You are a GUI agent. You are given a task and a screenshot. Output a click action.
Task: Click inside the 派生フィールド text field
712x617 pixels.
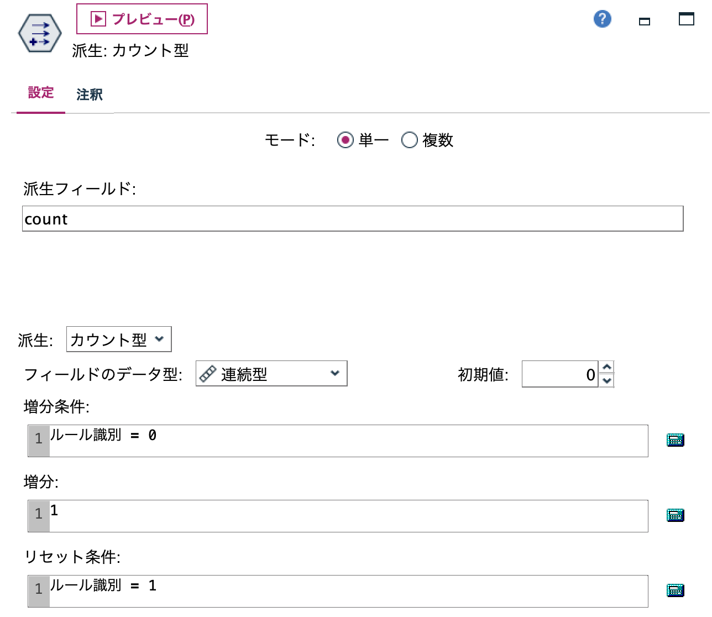coord(221,219)
